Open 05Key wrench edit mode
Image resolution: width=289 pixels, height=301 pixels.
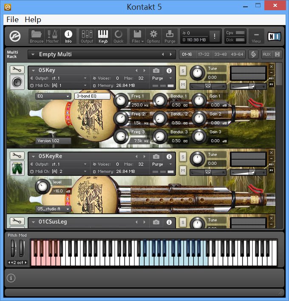point(17,69)
